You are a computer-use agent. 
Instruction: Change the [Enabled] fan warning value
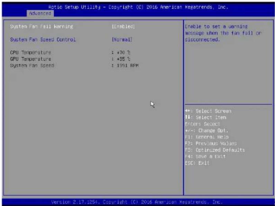[123, 27]
